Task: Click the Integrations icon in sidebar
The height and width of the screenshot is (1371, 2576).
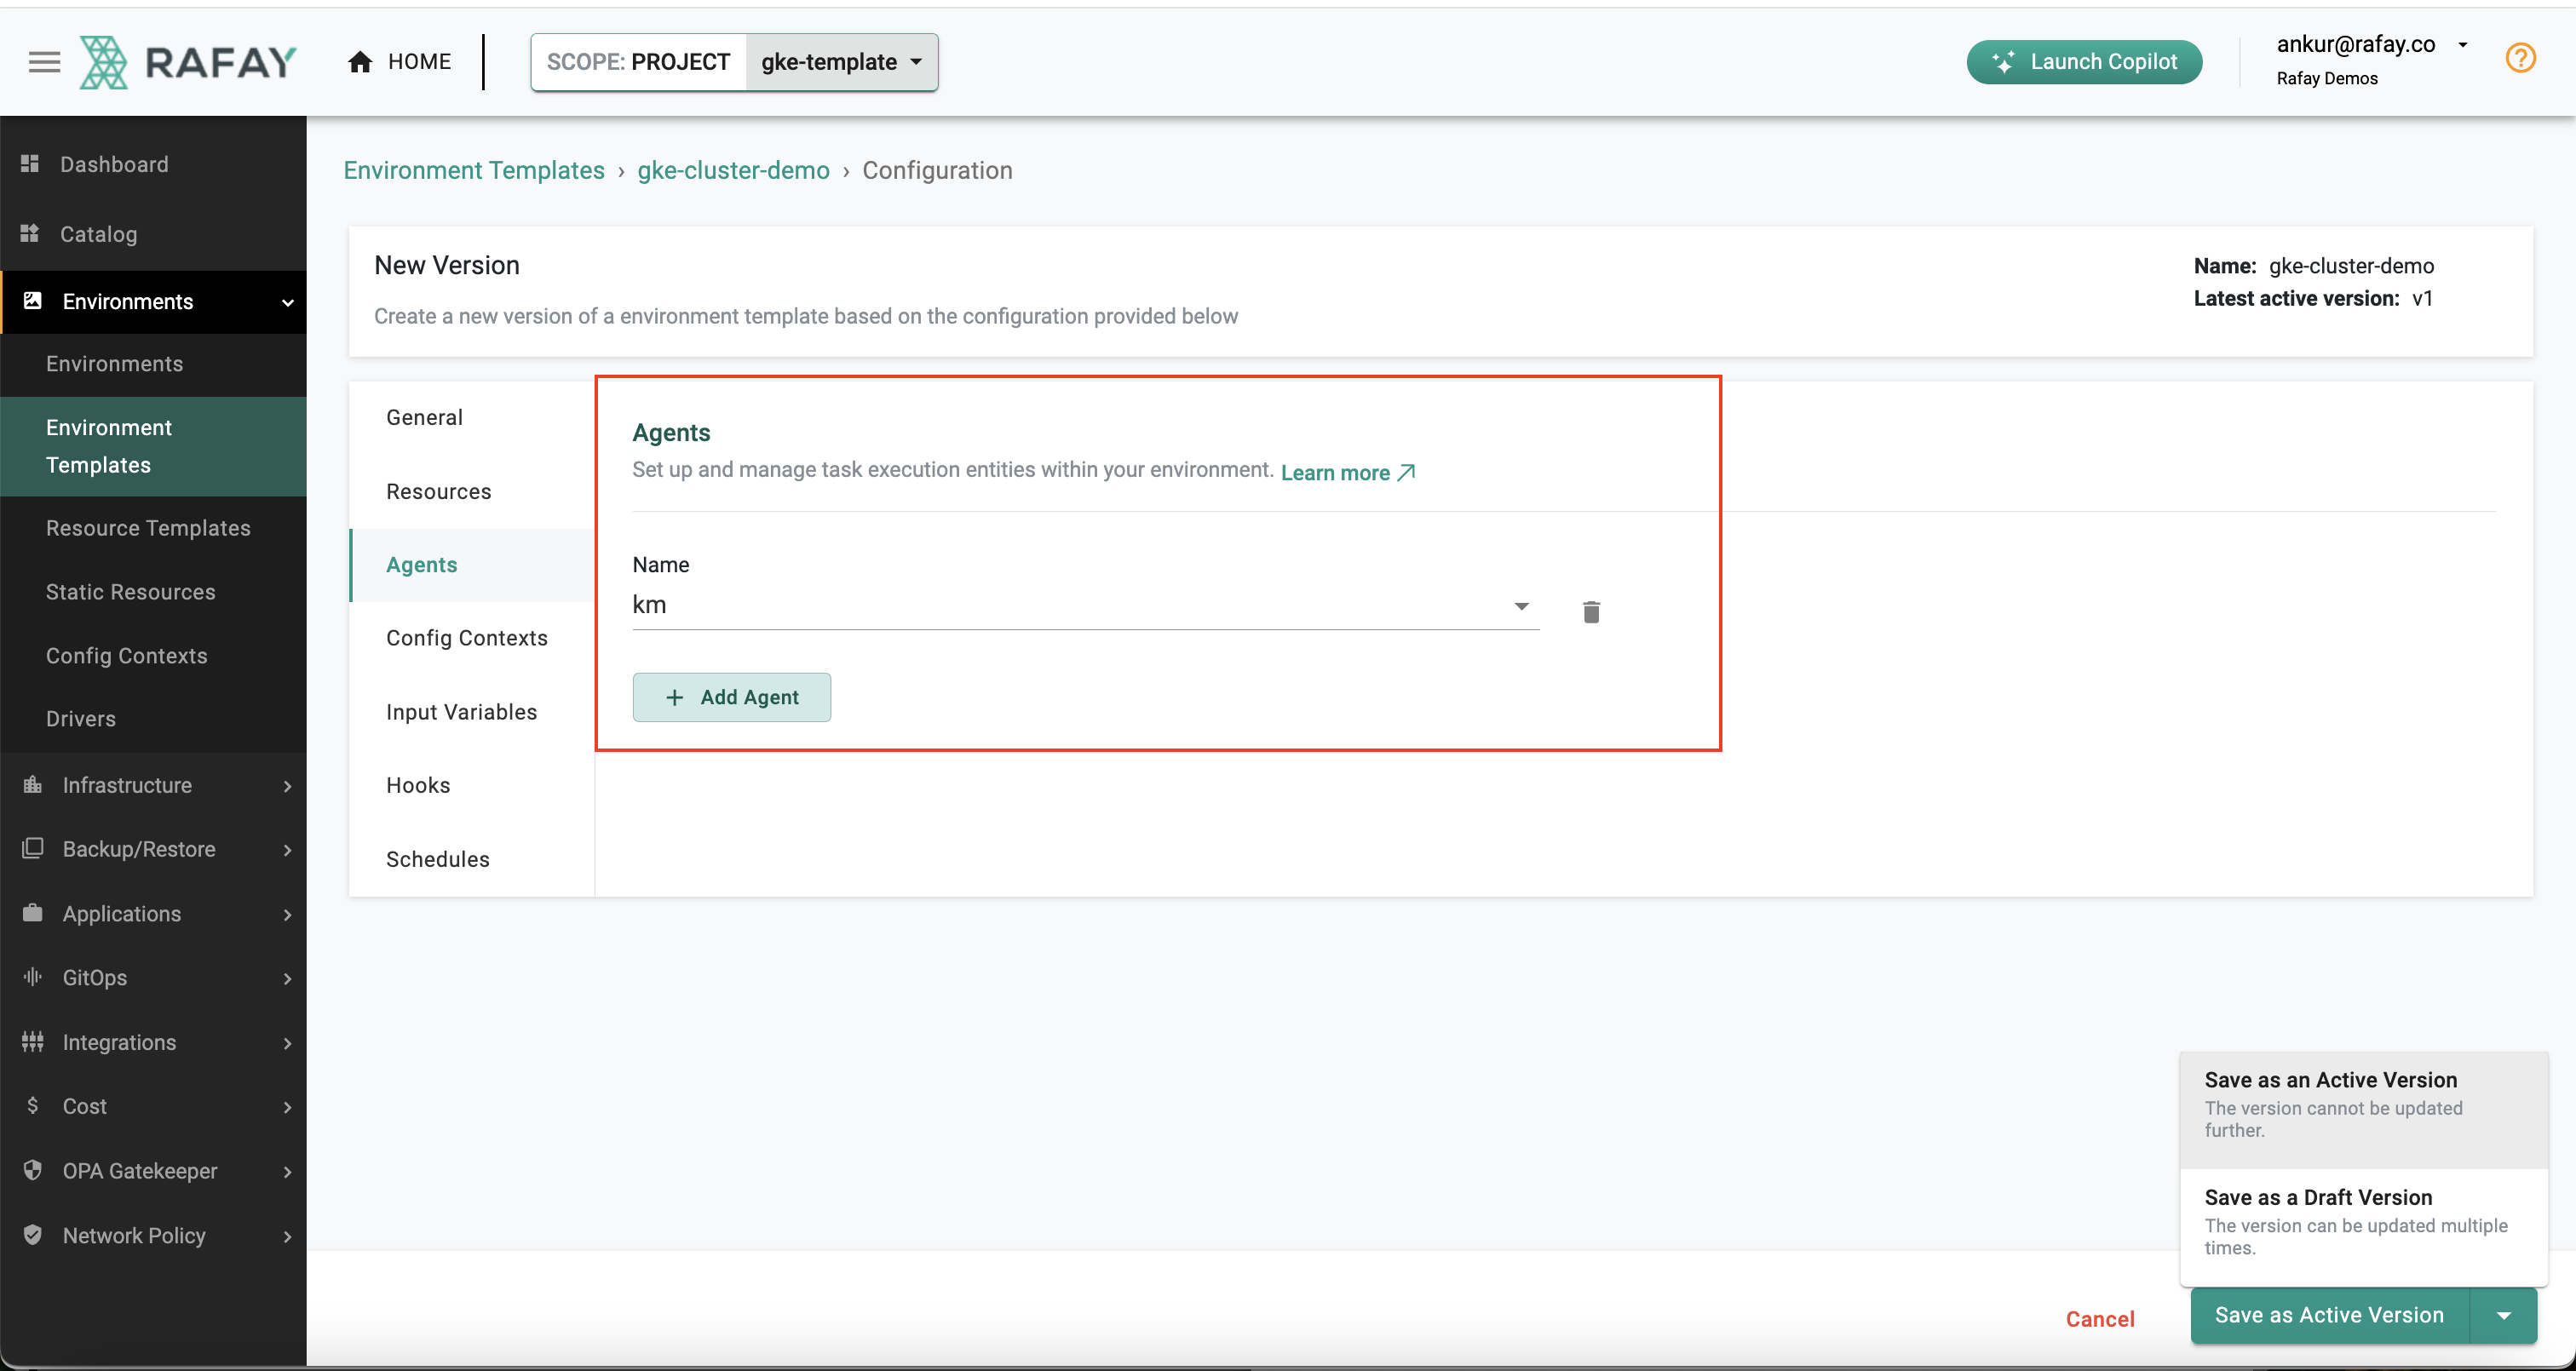Action: point(32,1041)
